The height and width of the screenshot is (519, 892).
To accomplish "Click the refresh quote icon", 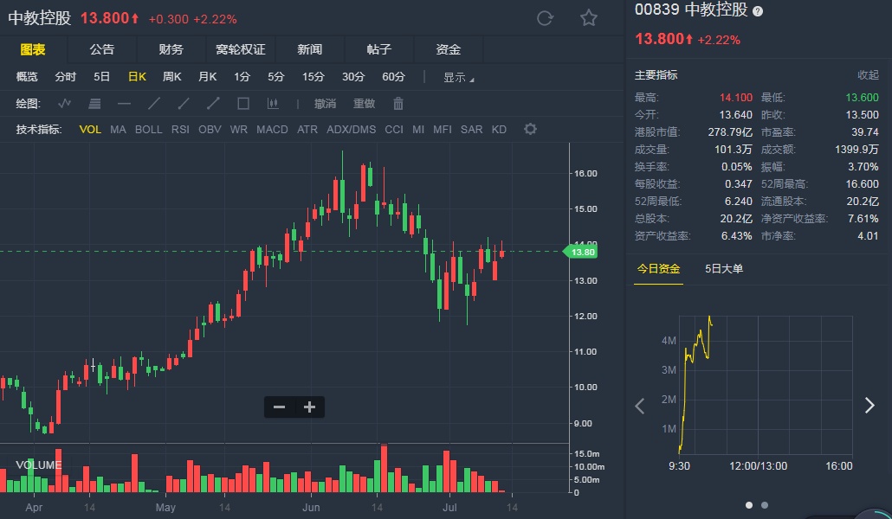I will click(x=545, y=18).
